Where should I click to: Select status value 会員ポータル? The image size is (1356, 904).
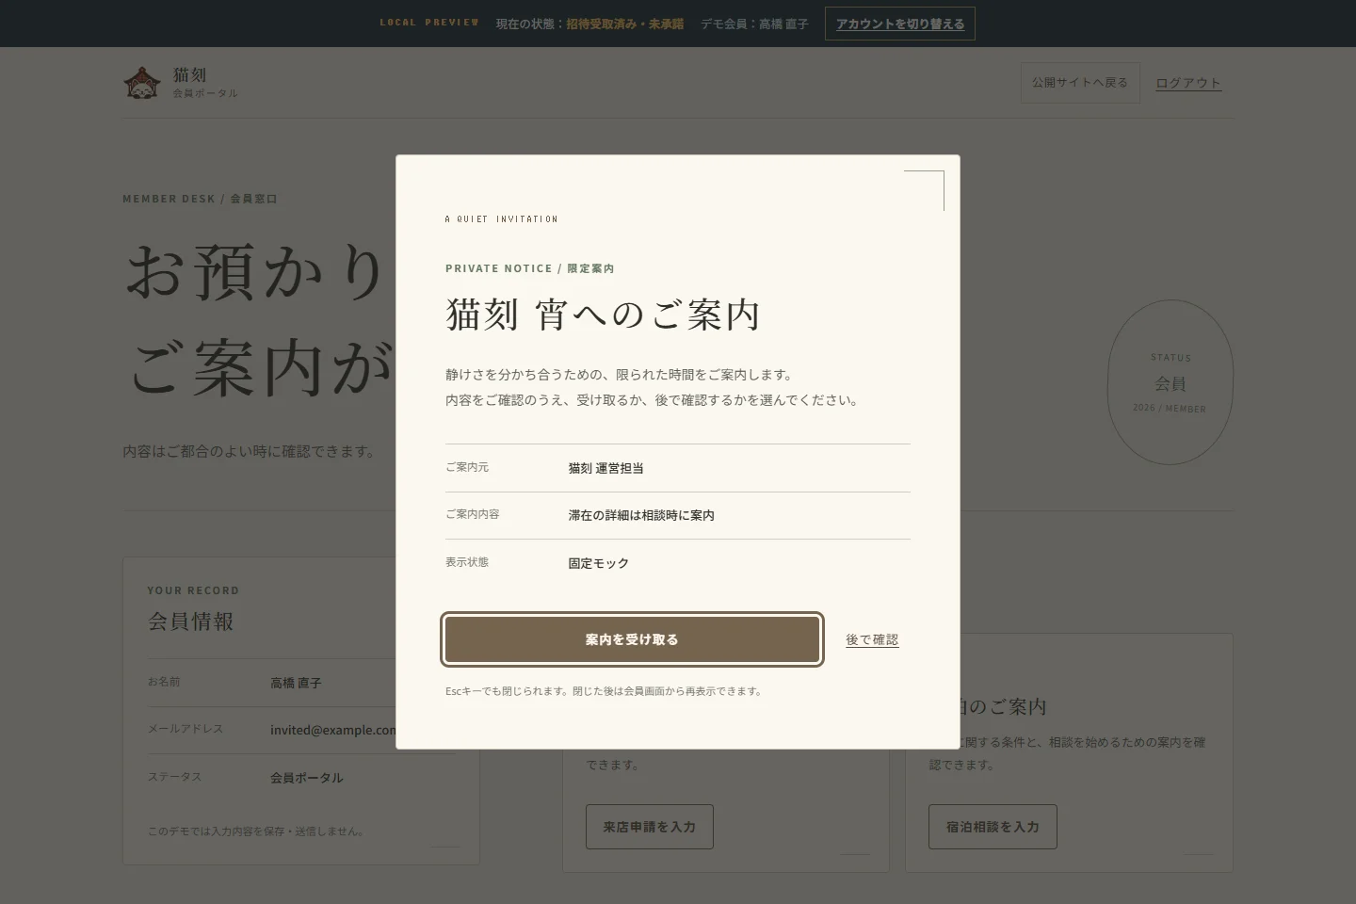[306, 778]
